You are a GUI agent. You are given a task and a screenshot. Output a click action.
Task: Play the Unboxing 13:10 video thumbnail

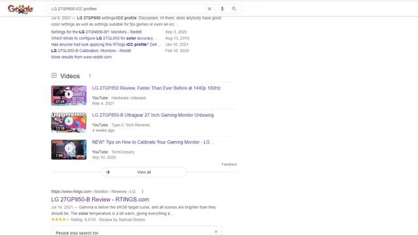point(69,123)
